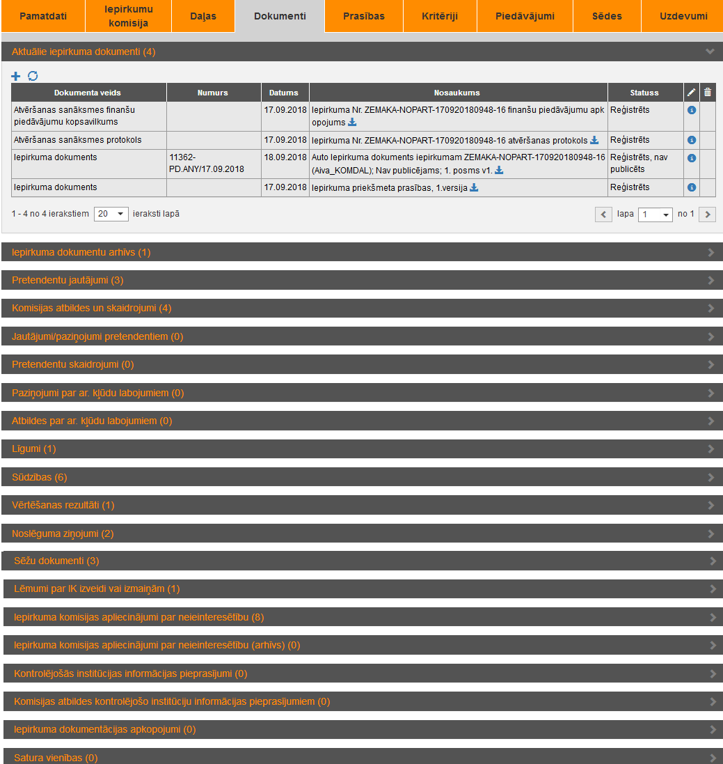Open the page number dropdown
723x764 pixels.
655,215
